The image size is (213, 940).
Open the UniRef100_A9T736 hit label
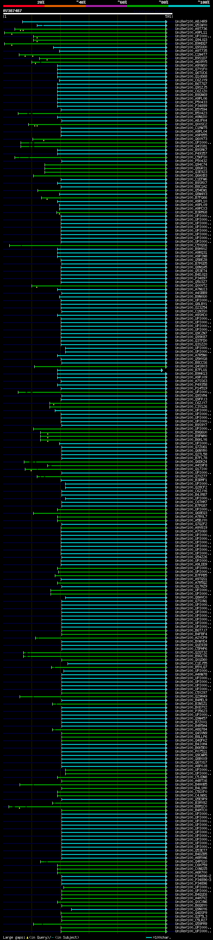(191, 29)
